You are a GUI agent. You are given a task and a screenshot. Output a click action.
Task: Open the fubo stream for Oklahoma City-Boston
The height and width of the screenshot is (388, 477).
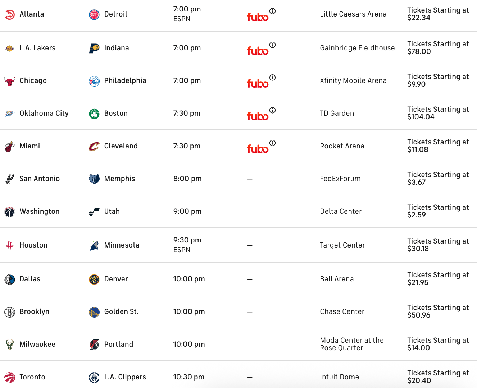[258, 116]
